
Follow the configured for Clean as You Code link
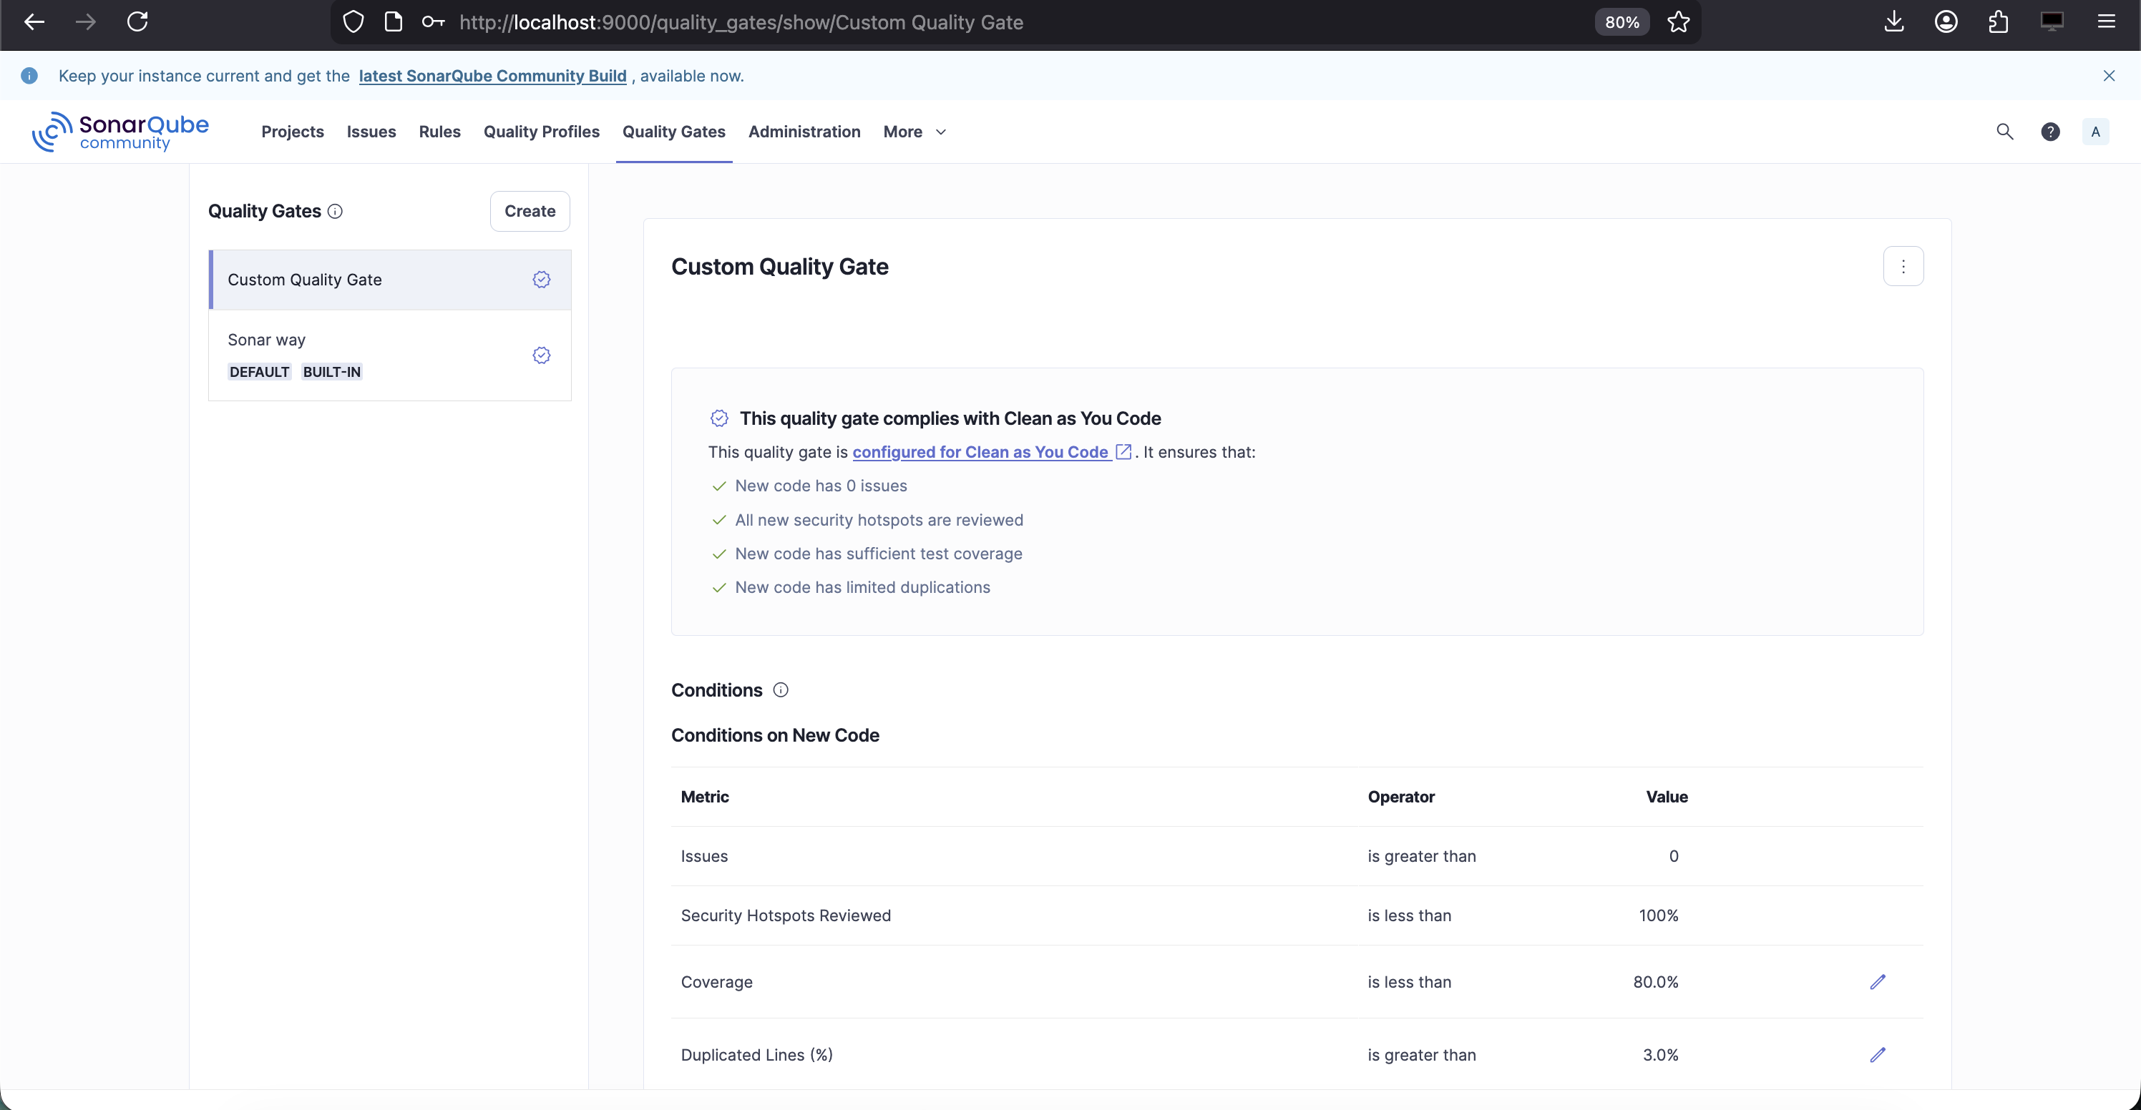click(981, 453)
